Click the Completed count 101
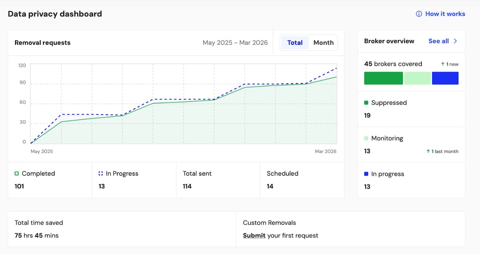This screenshot has width=480, height=254. (19, 186)
